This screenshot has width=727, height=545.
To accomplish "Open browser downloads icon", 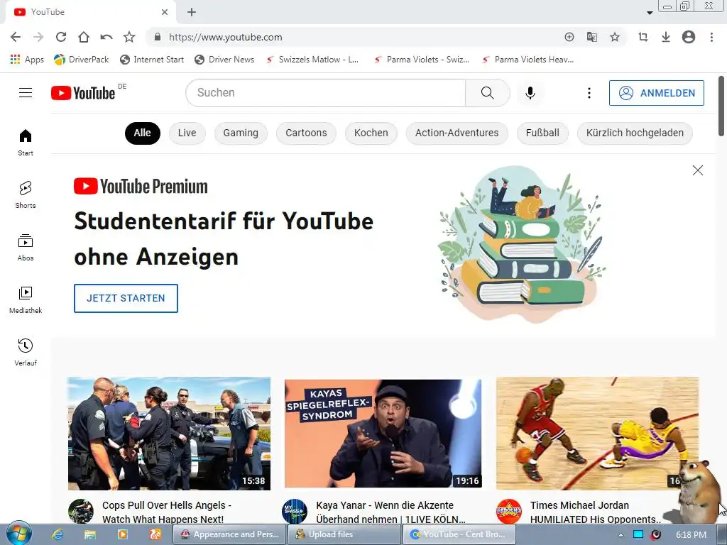I will coord(665,37).
